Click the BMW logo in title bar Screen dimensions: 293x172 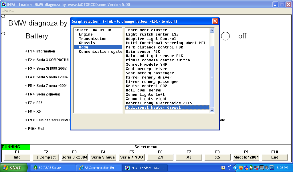(3, 4)
